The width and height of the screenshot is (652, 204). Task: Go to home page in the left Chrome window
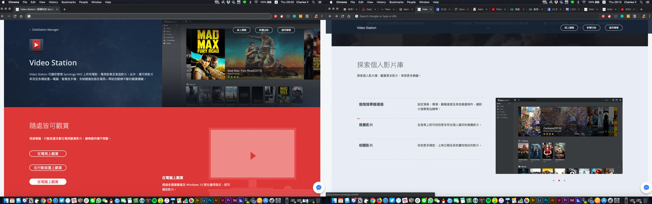(21, 16)
